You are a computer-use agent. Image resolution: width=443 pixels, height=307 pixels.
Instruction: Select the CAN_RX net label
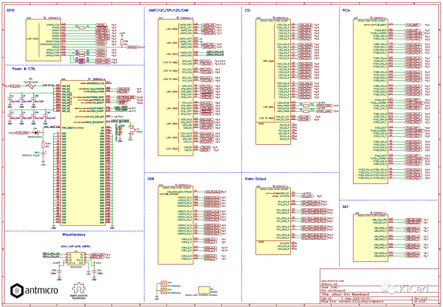point(205,148)
